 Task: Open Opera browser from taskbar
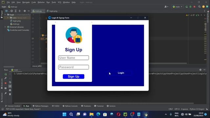pyautogui.click(x=118, y=114)
